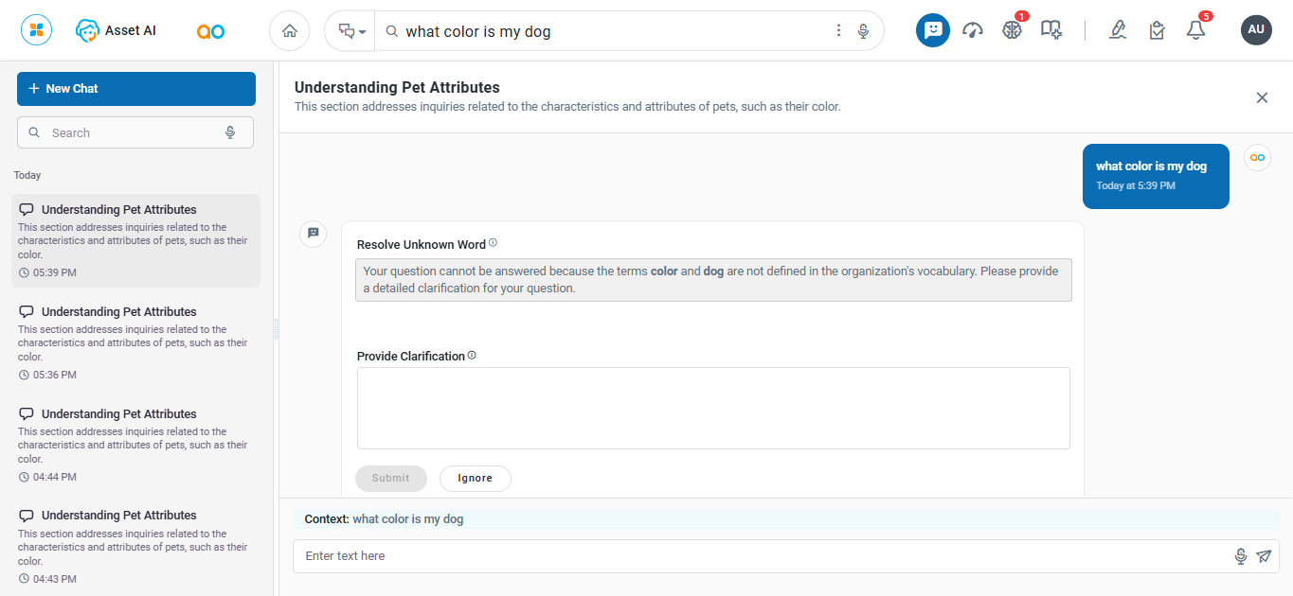The height and width of the screenshot is (596, 1293).
Task: Close the Understanding Pet Attributes panel
Action: (1262, 97)
